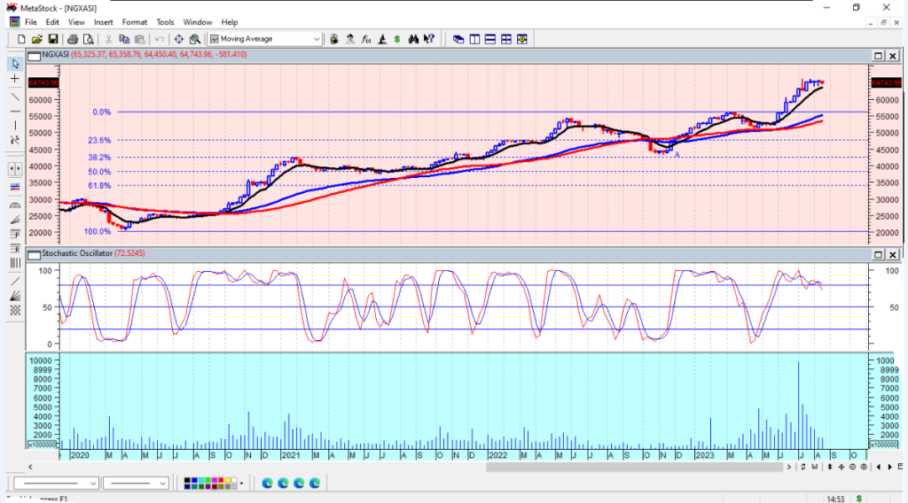Viewport: 908px width, 503px height.
Task: Maximize the Stochastic Oscillator pane
Action: pyautogui.click(x=878, y=255)
